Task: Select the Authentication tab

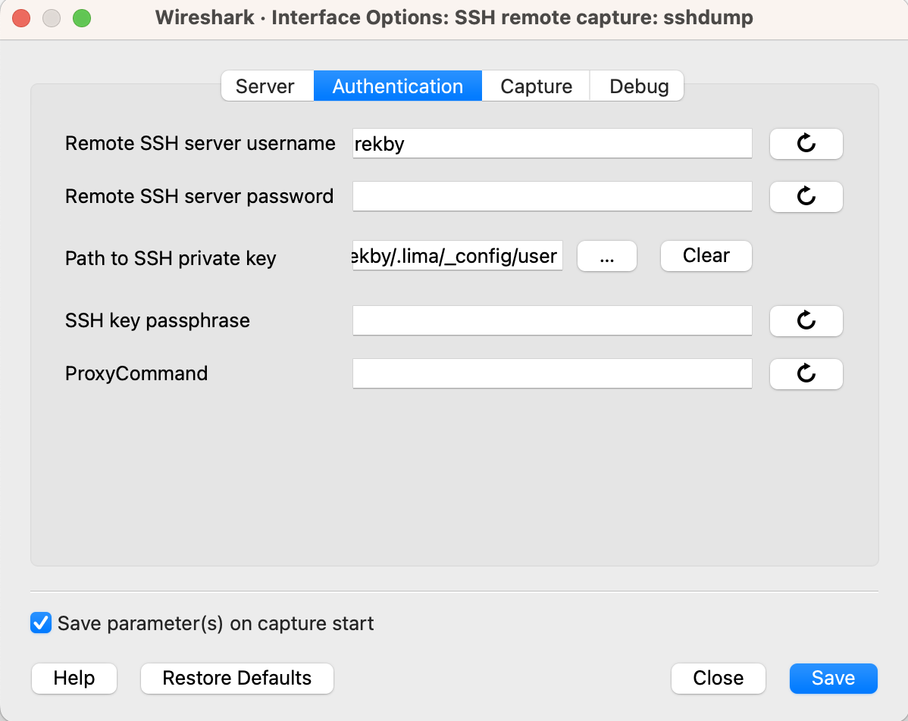Action: (397, 86)
